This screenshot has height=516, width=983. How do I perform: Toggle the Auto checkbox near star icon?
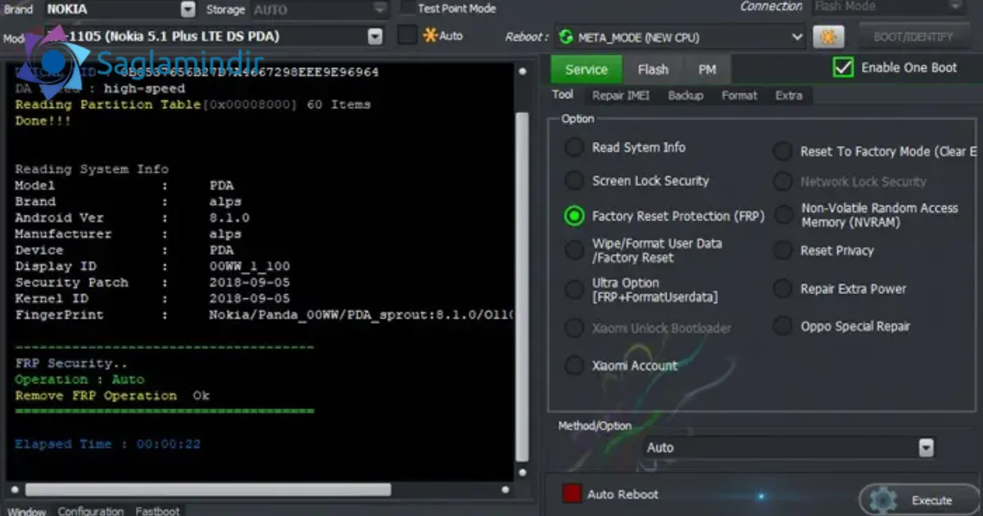click(x=407, y=36)
